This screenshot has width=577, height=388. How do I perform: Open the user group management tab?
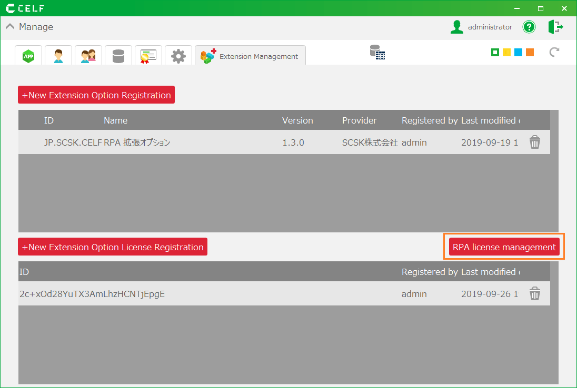[x=88, y=56]
